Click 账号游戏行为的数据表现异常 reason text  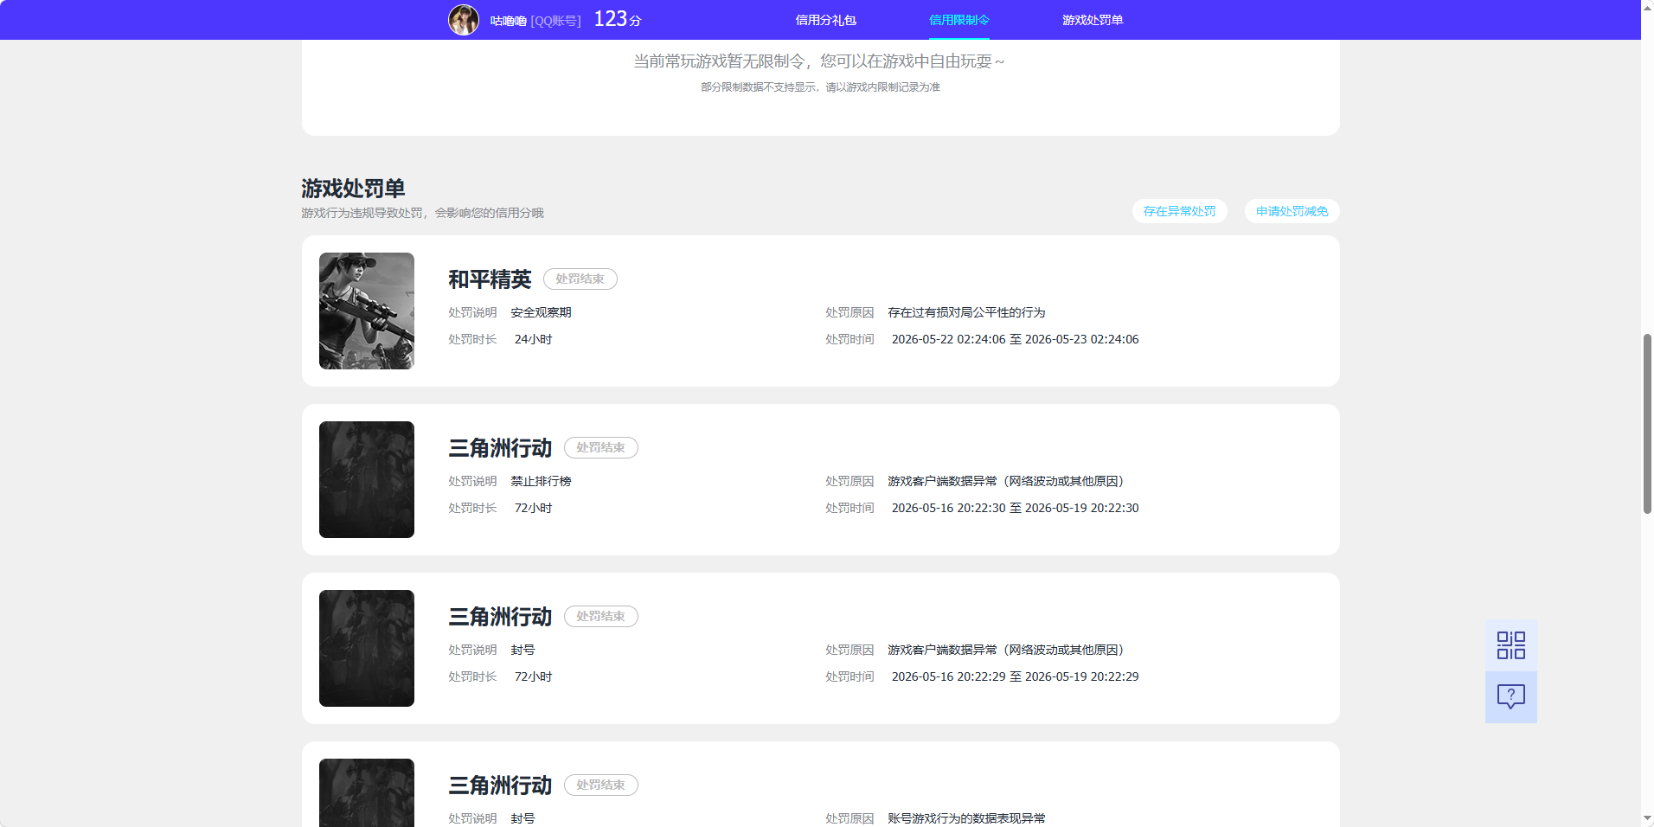tap(966, 818)
